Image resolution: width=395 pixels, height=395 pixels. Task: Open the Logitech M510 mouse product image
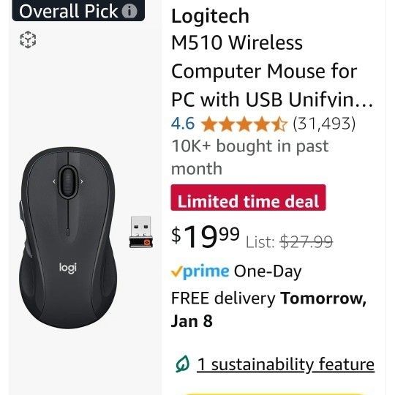click(68, 238)
